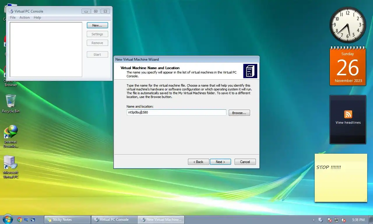The image size is (373, 224).
Task: Open the File menu in Virtual PC Console
Action: pyautogui.click(x=13, y=17)
